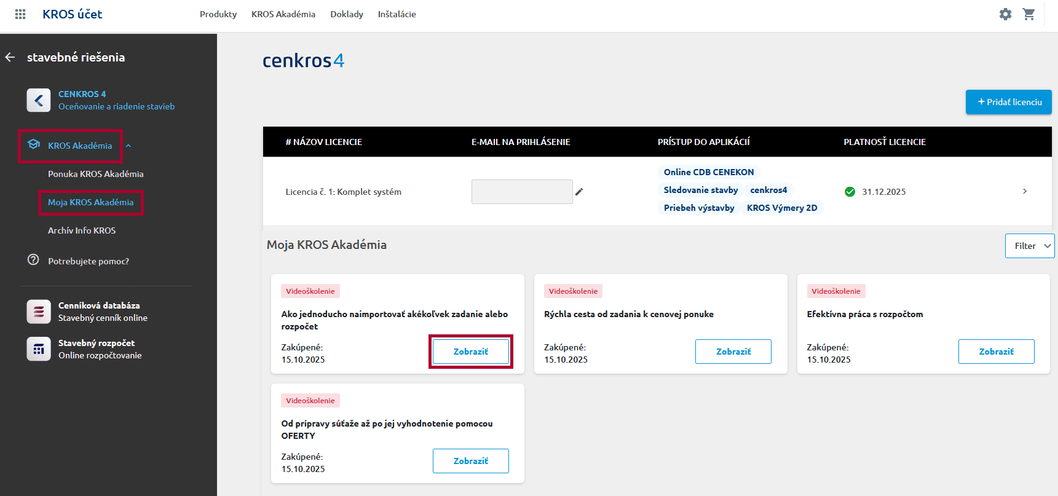Click the pencil icon to edit email

[579, 192]
